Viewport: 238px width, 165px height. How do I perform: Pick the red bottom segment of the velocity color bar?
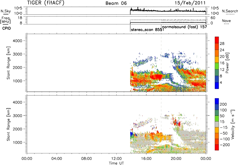point(217,147)
